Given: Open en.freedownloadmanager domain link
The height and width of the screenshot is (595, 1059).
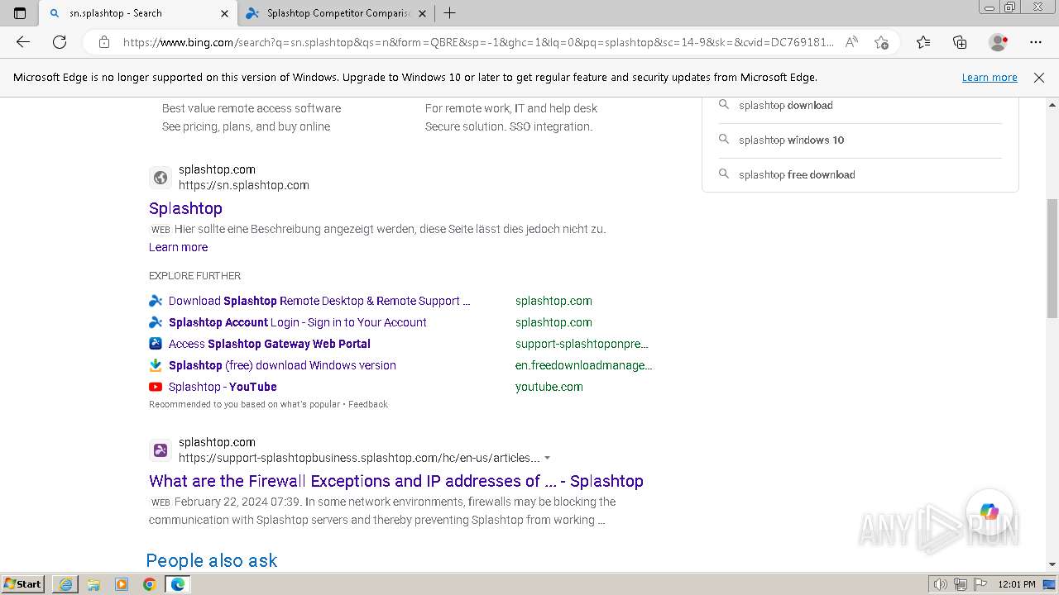Looking at the screenshot, I should point(583,365).
